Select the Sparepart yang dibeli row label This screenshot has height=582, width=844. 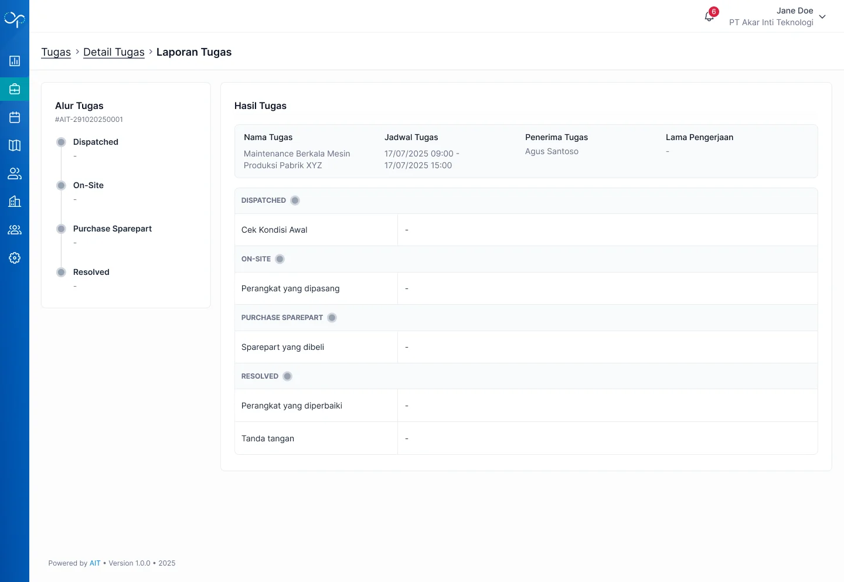click(283, 347)
